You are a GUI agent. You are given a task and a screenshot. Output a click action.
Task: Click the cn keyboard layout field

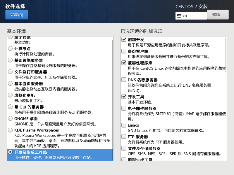click(x=193, y=16)
